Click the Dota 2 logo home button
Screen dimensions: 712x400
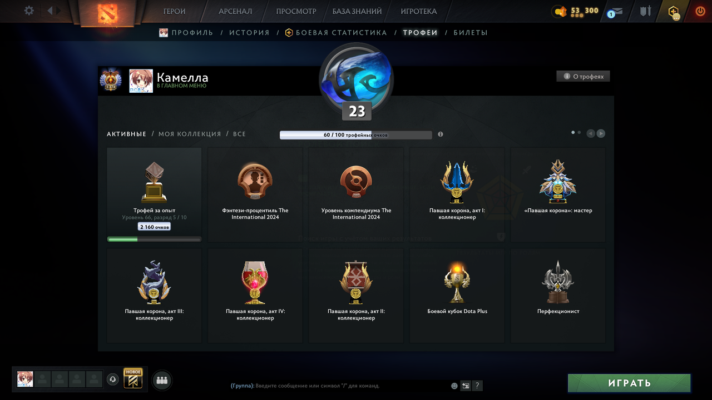(107, 13)
